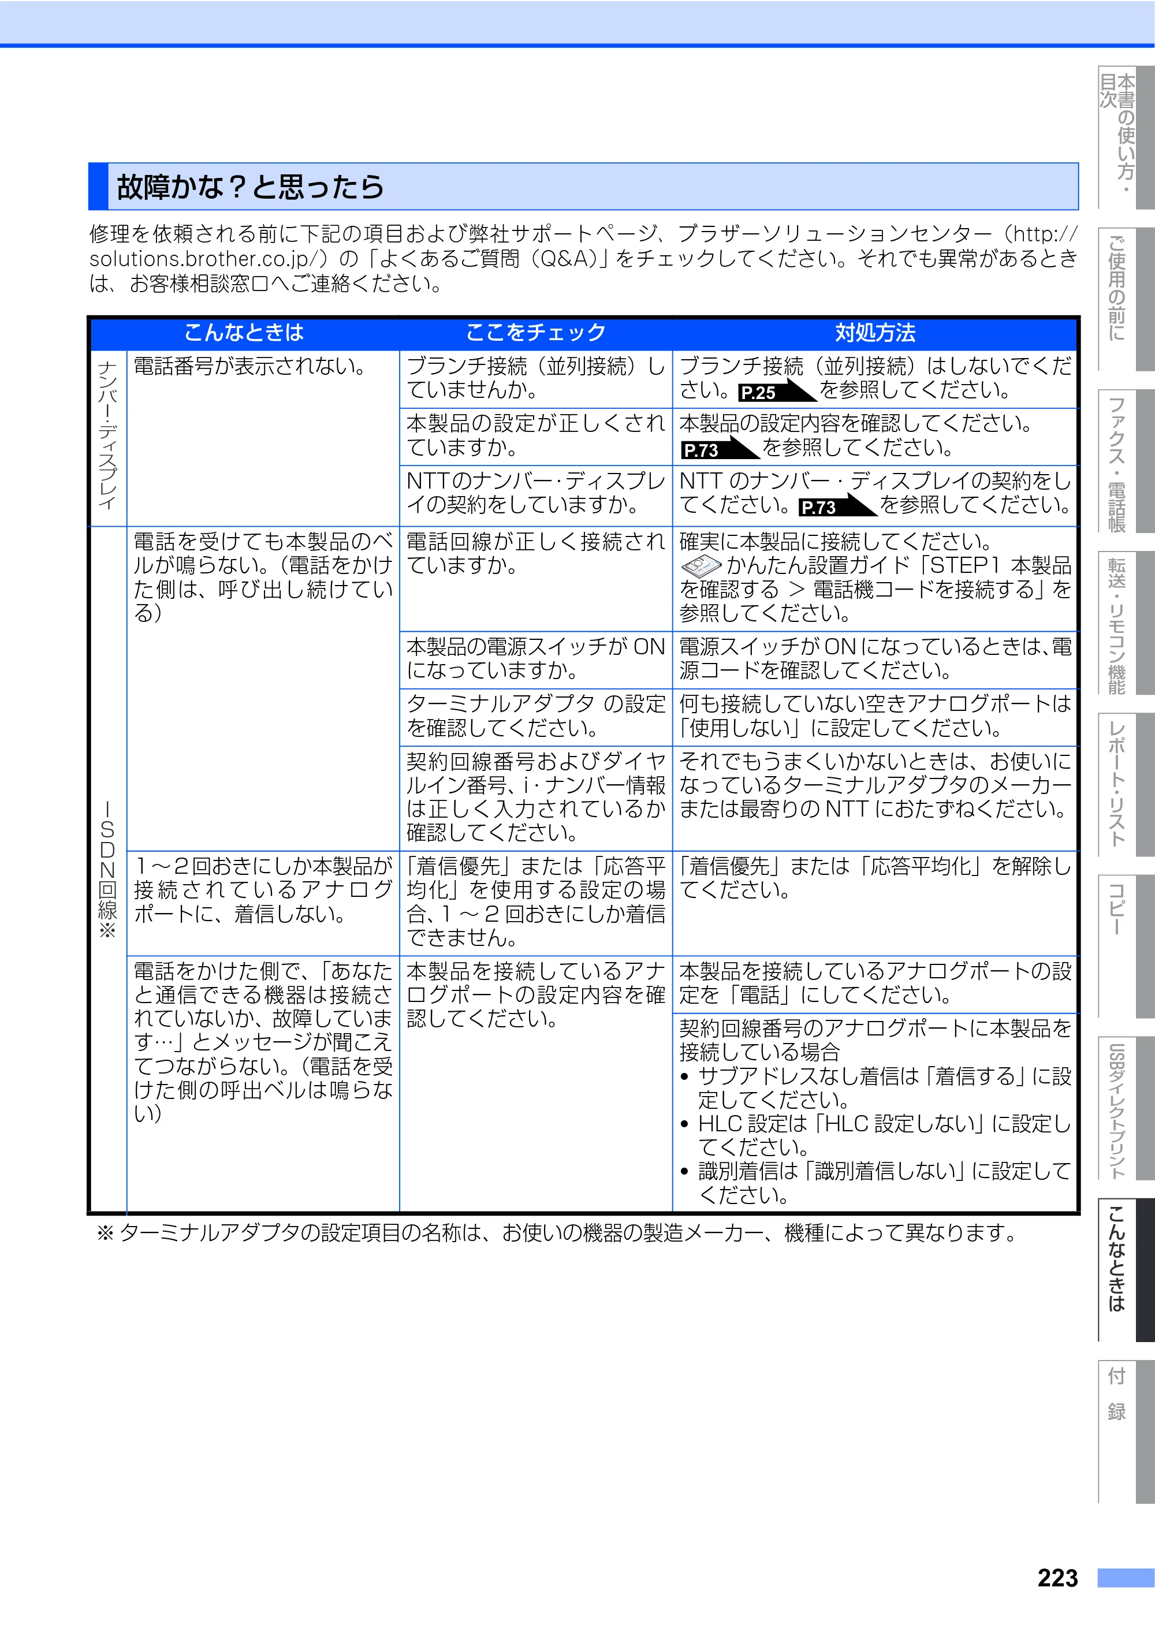The width and height of the screenshot is (1155, 1632).
Task: Click the cell 本製品の設定が正しくされていますか
Action: 535,435
